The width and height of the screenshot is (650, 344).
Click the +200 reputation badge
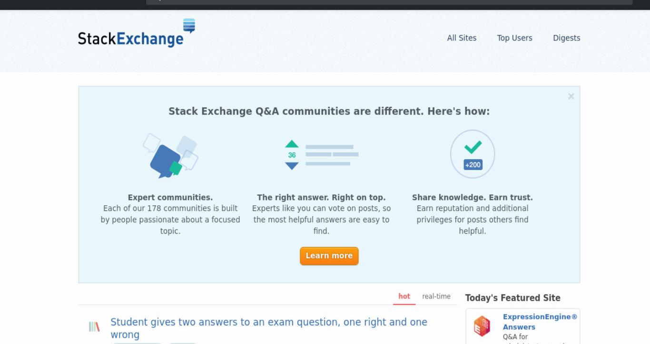(x=473, y=165)
